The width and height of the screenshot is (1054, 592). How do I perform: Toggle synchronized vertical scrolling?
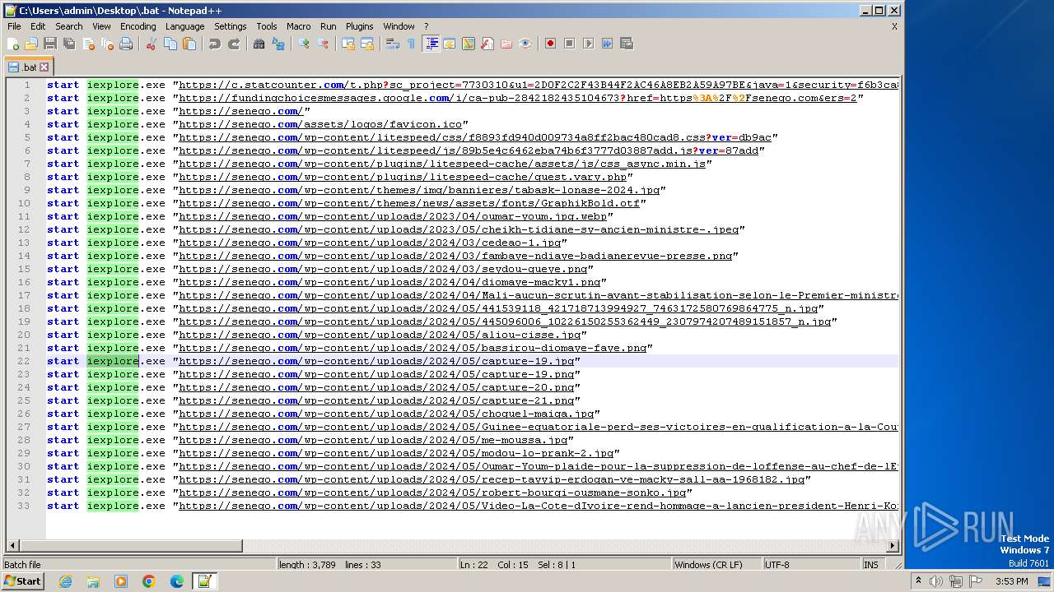(348, 44)
